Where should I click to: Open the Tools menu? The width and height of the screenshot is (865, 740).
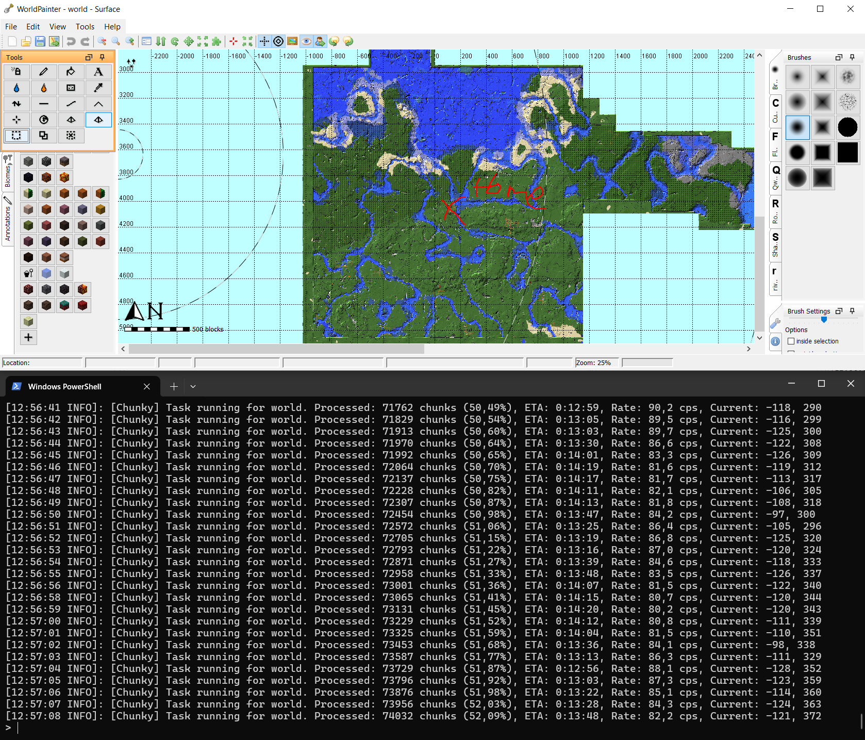click(85, 26)
